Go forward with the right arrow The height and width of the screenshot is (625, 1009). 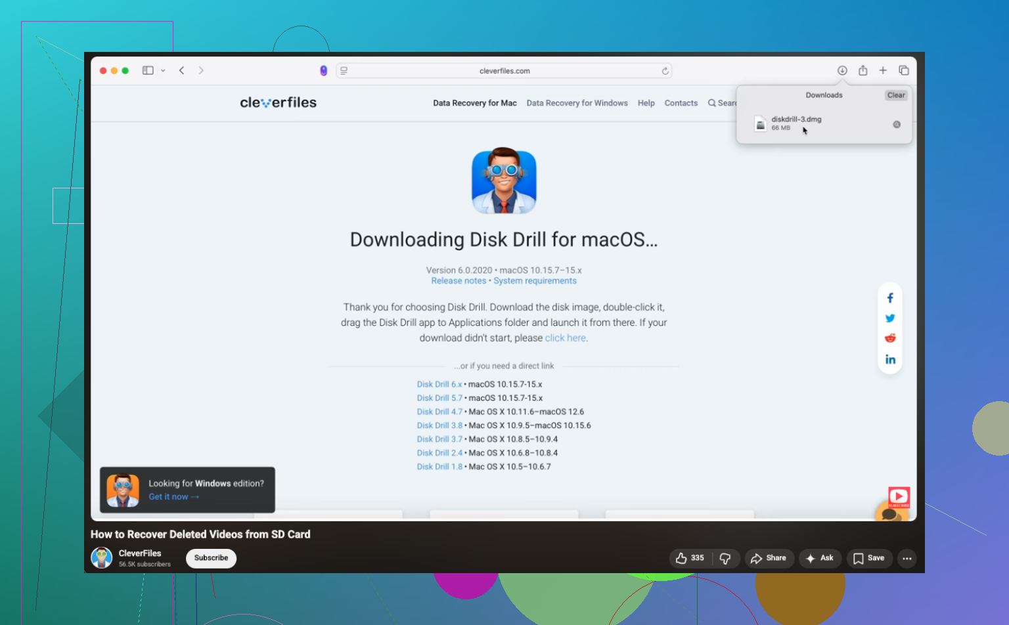click(201, 70)
